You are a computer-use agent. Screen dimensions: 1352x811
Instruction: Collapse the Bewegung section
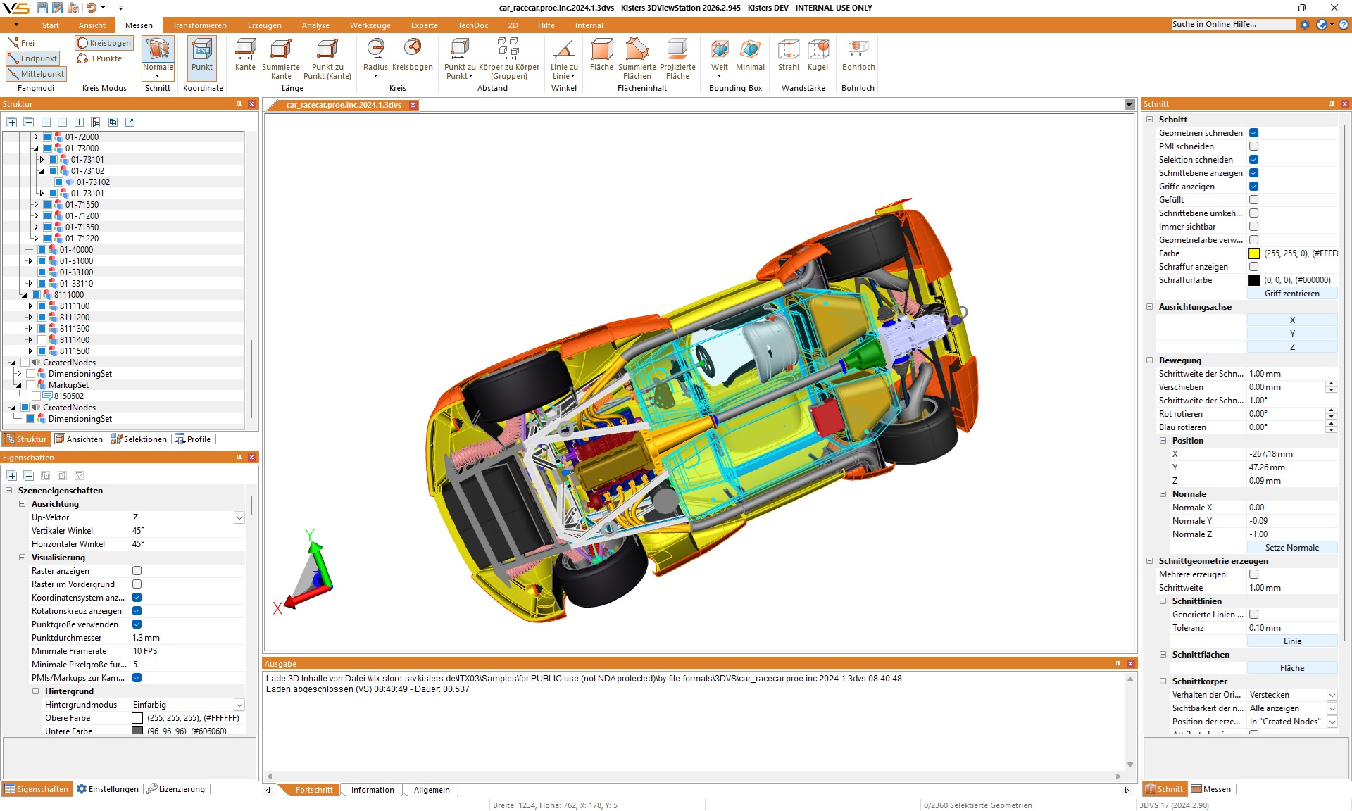1150,360
